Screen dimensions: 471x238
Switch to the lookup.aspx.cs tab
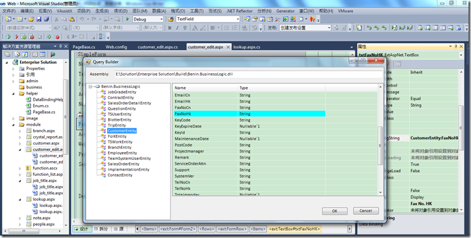pos(247,47)
